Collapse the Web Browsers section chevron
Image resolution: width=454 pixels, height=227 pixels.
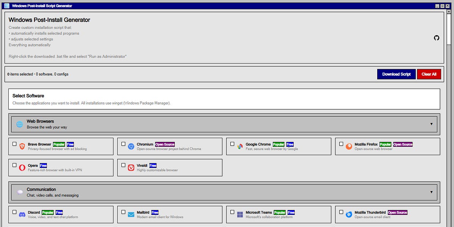point(431,124)
